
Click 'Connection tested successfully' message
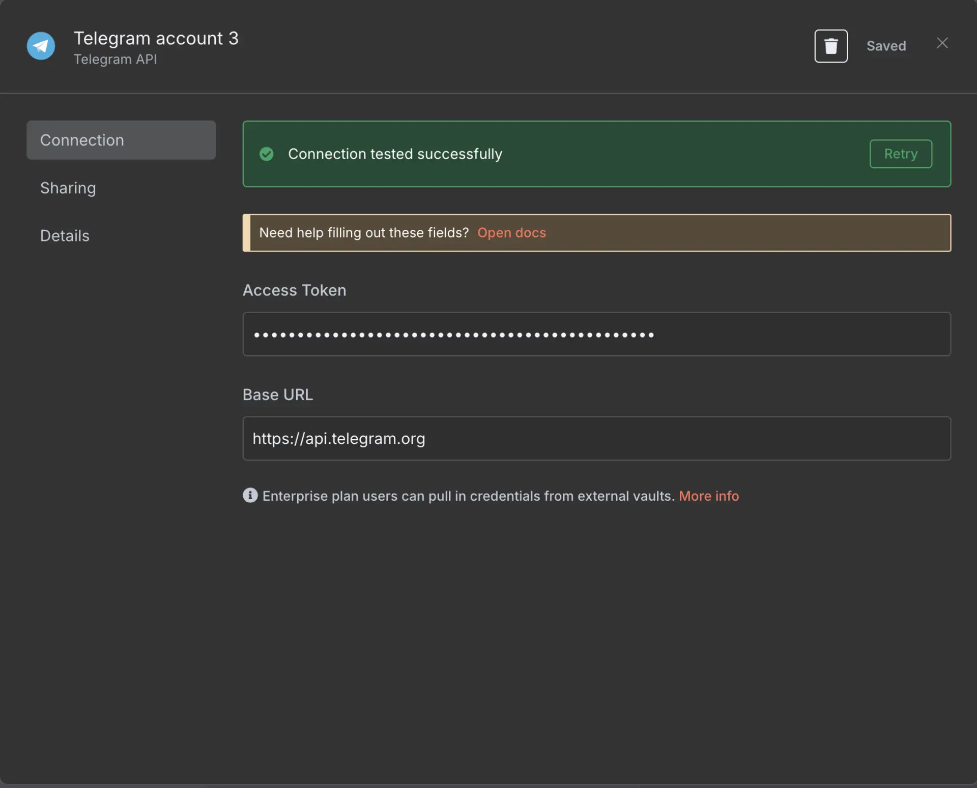[395, 154]
